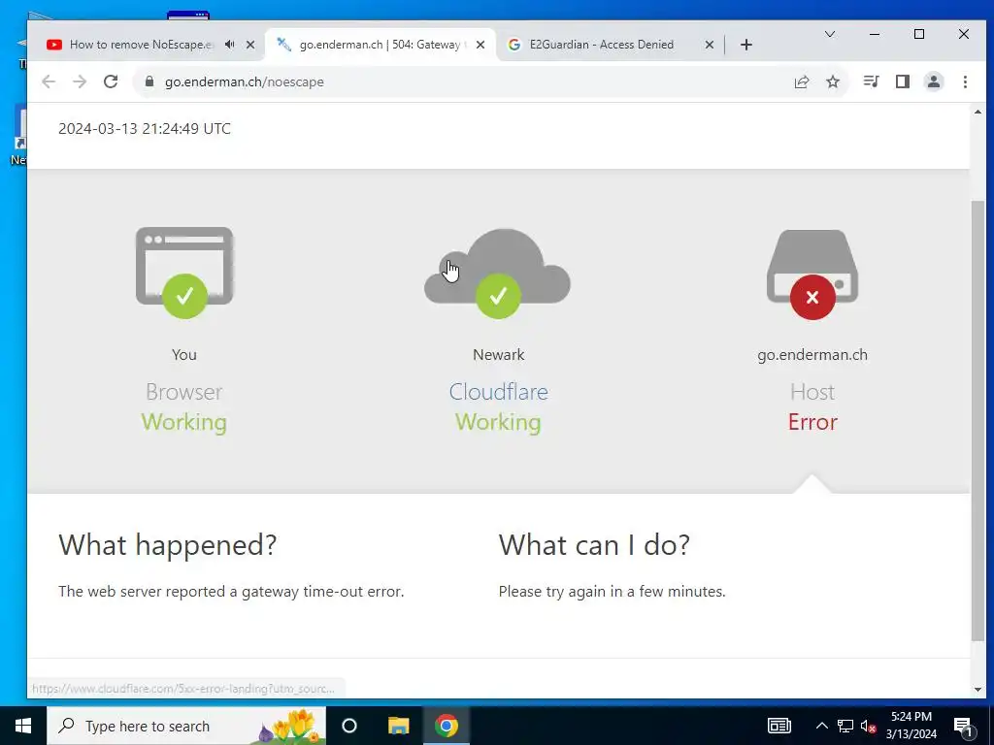Image resolution: width=994 pixels, height=745 pixels.
Task: Switch to E2Guardian Access Denied tab
Action: tap(602, 45)
